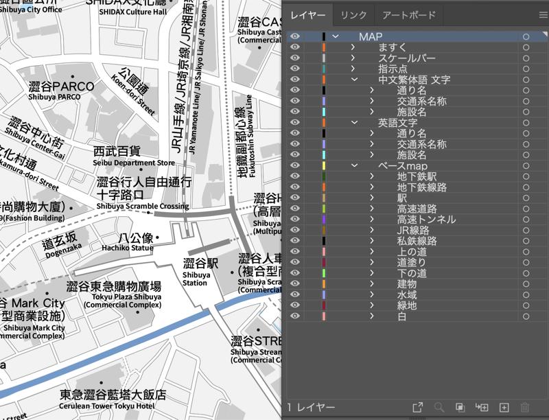Click the Hachiko Statue label on map
The height and width of the screenshot is (420, 549).
coord(128,248)
